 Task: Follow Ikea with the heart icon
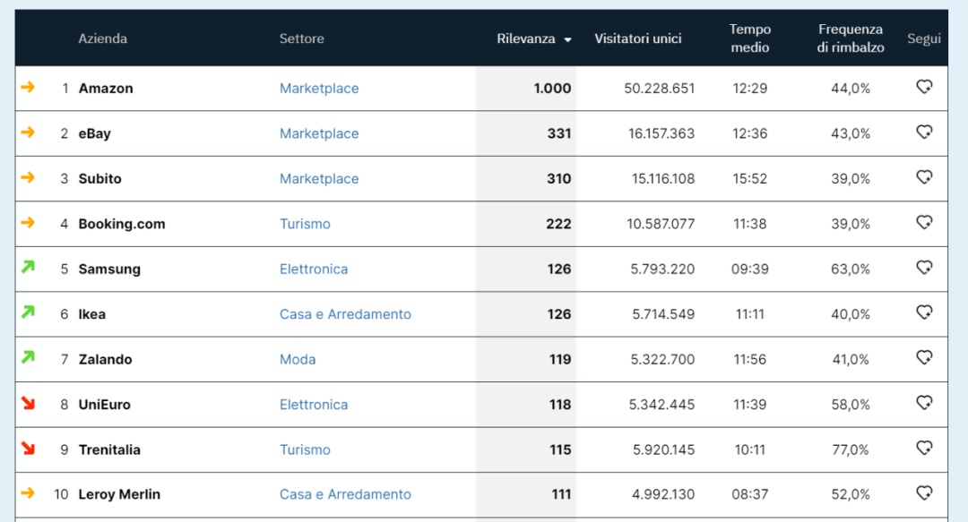point(924,312)
